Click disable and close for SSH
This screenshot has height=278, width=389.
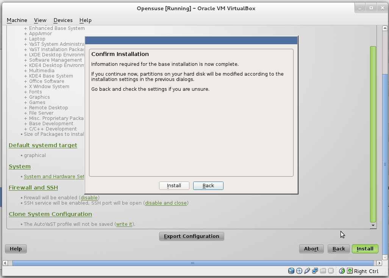pos(166,203)
